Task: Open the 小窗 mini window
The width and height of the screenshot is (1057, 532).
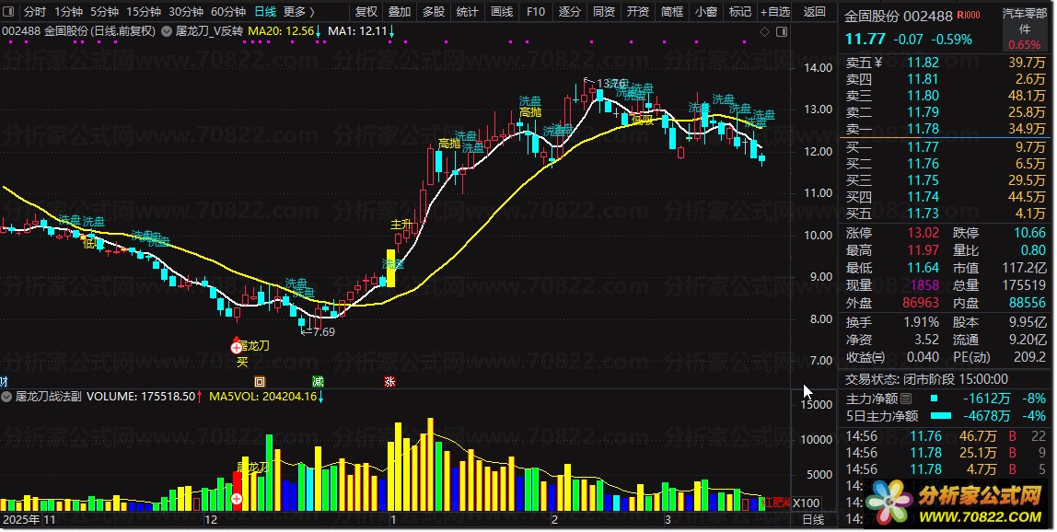Action: tap(706, 11)
